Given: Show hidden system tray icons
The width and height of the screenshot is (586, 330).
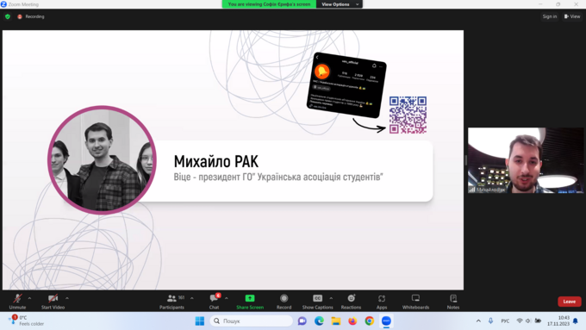Looking at the screenshot, I should click(478, 321).
